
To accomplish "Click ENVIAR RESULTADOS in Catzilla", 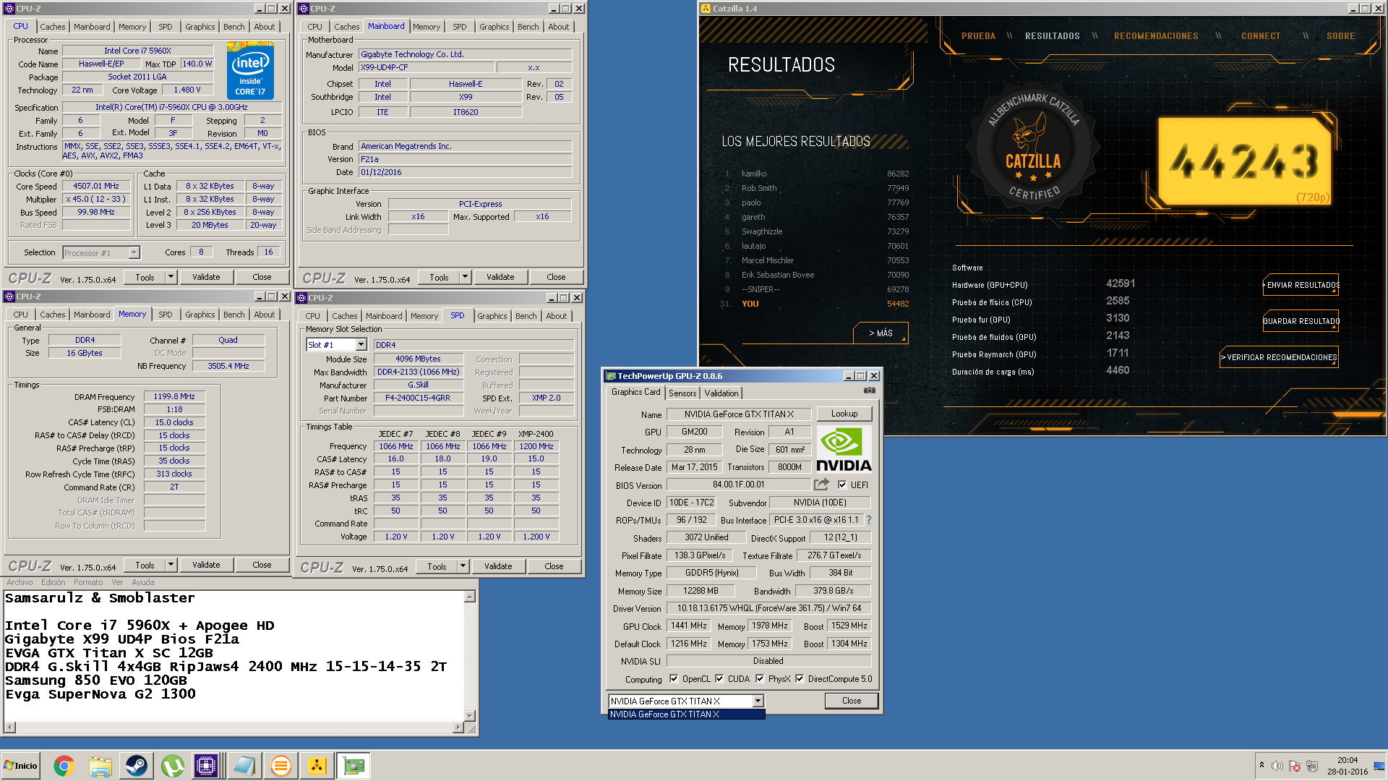I will click(1301, 285).
